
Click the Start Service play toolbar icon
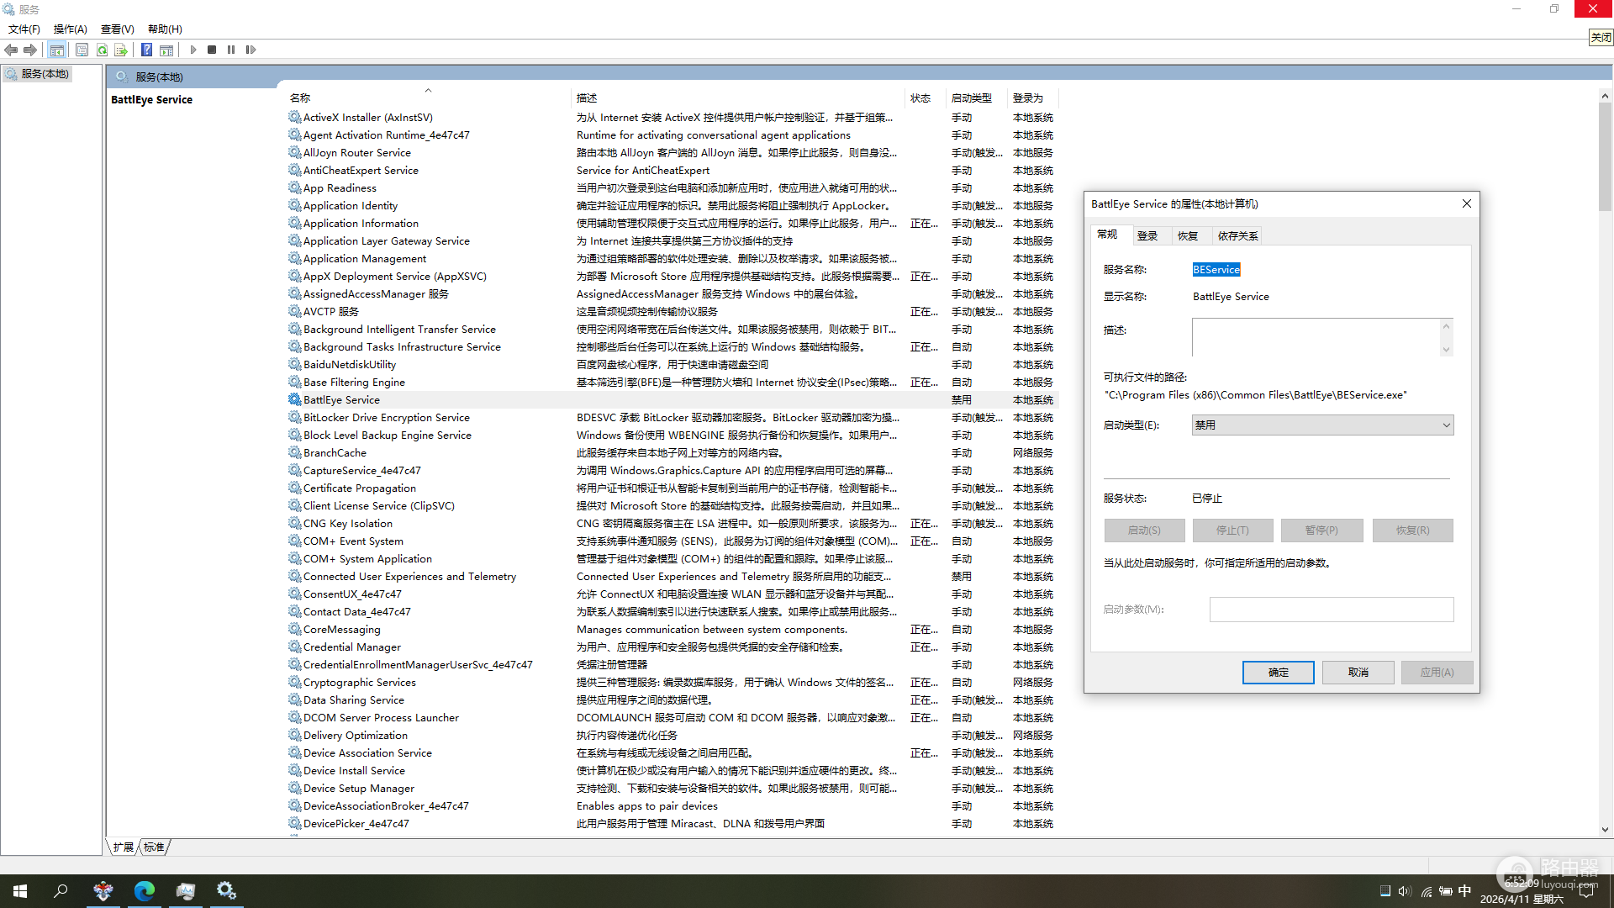[193, 50]
